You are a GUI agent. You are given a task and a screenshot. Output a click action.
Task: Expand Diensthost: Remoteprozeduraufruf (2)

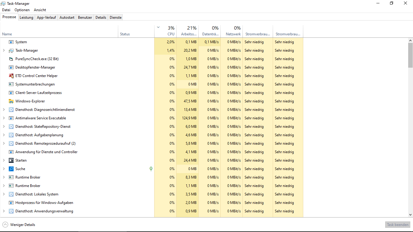tap(4, 143)
